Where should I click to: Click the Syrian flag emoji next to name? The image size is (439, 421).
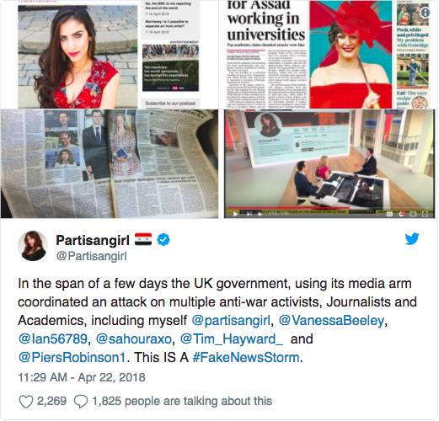pos(143,239)
